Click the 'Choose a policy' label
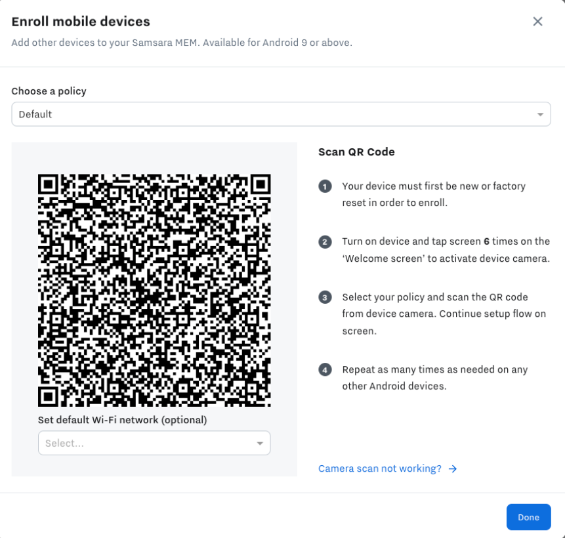 click(48, 91)
